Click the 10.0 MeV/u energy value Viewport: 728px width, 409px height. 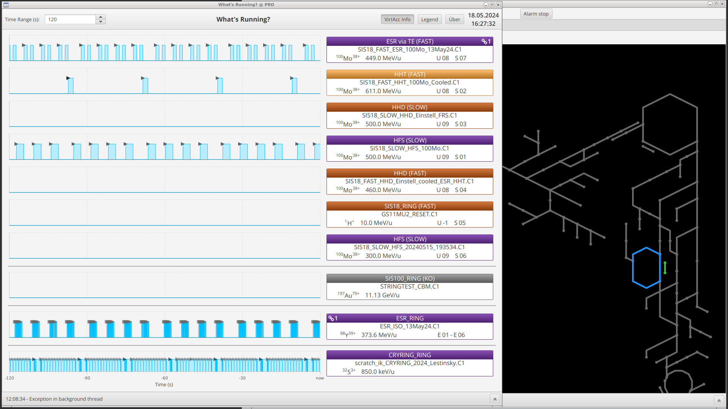pyautogui.click(x=376, y=223)
